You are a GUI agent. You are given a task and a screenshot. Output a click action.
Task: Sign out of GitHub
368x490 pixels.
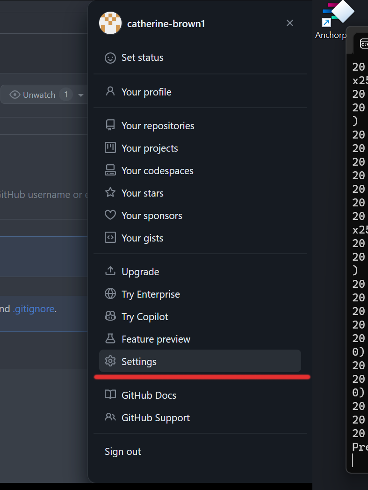123,451
